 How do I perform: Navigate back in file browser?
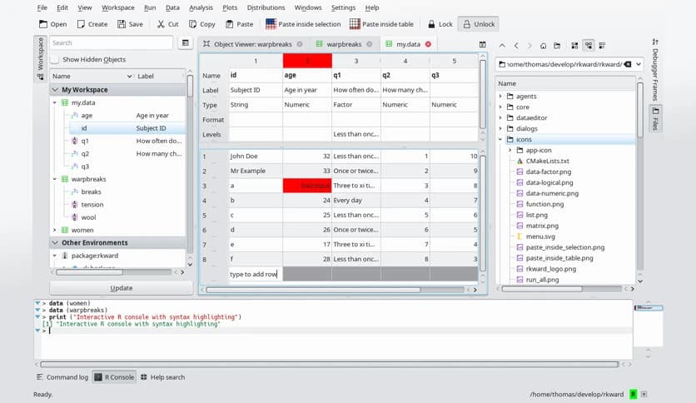[x=516, y=45]
